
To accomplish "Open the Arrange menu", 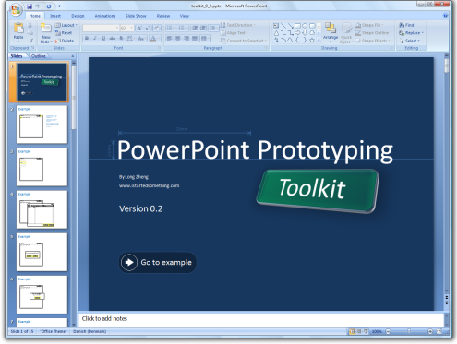I will point(331,32).
